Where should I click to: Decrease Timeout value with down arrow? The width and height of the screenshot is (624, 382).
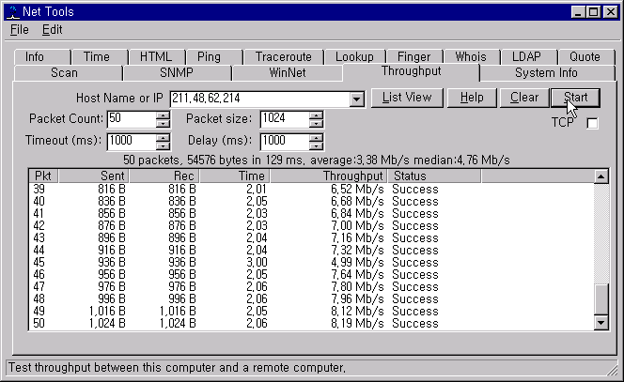[163, 145]
